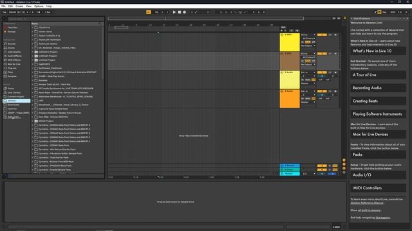Toggle 4 Audio track activator button
Viewport: 412px width, 231px height.
[322, 91]
